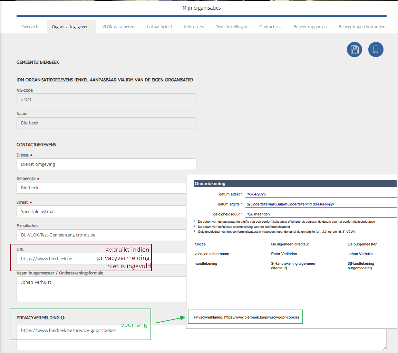398x353 pixels.
Task: Click the save disk icon button
Action: click(354, 50)
